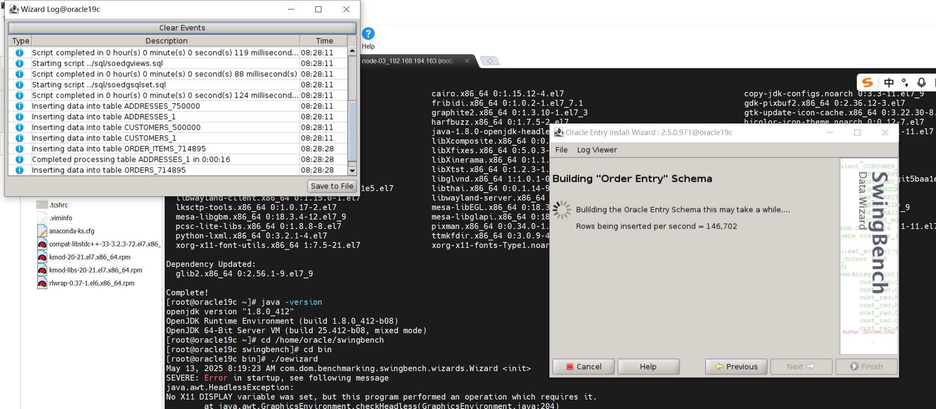Click info icon of Completed processing ADDRESSES_1 row
This screenshot has height=409, width=936.
click(19, 159)
